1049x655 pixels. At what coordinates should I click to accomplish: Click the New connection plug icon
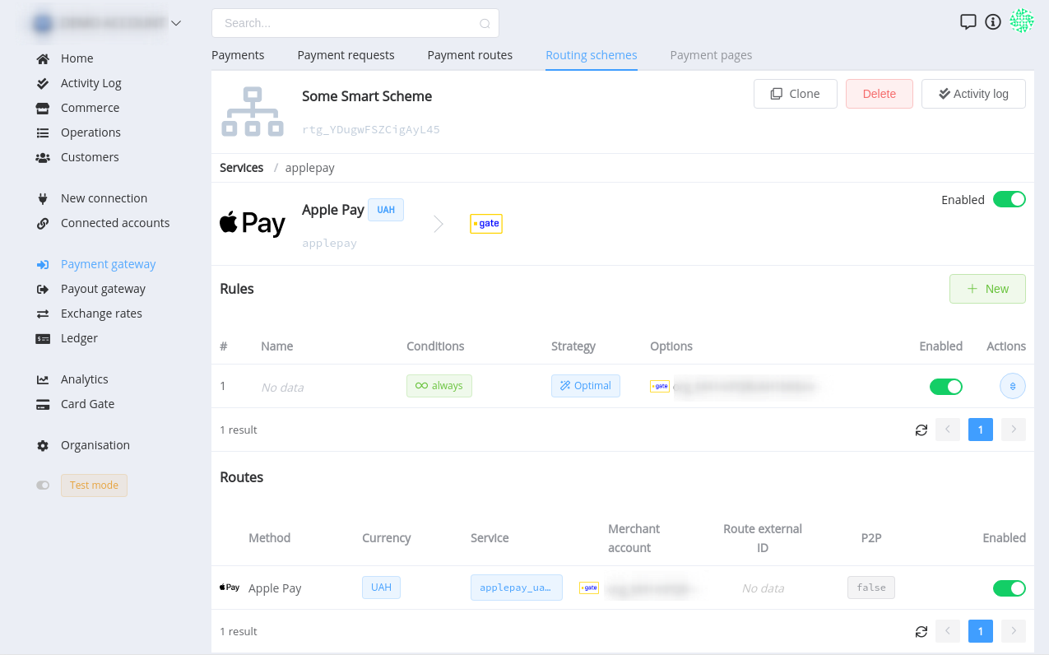[43, 198]
